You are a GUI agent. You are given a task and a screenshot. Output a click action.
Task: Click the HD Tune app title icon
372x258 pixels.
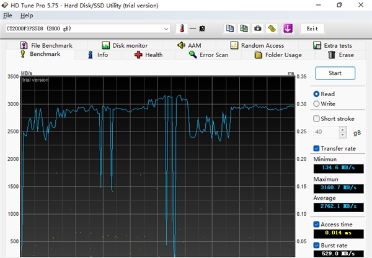[x=5, y=5]
